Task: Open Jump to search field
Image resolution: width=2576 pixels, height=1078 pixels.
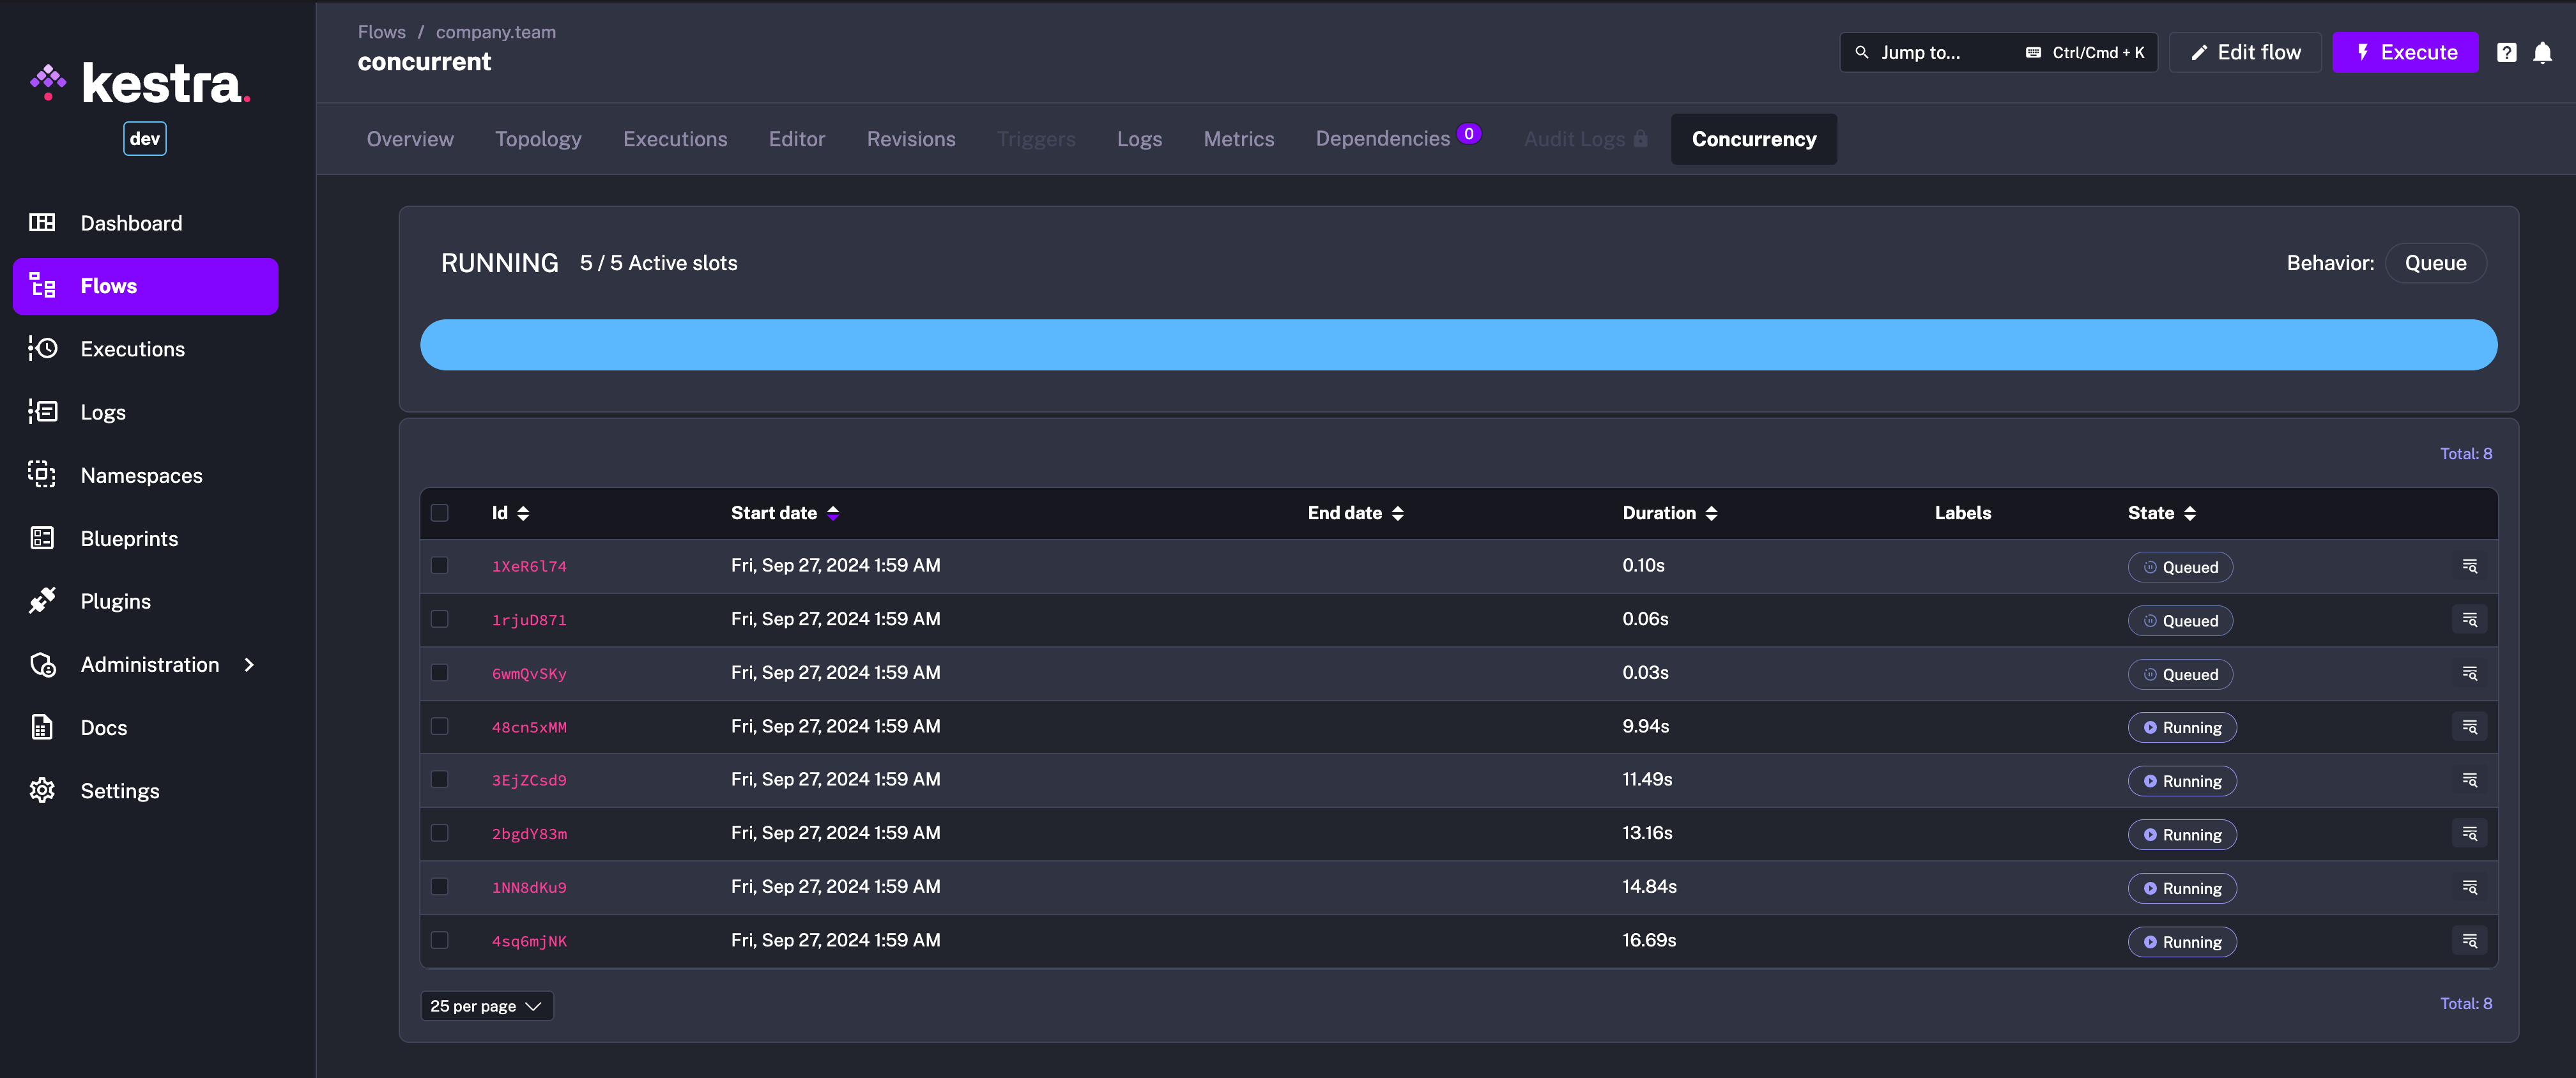Action: click(x=1998, y=51)
